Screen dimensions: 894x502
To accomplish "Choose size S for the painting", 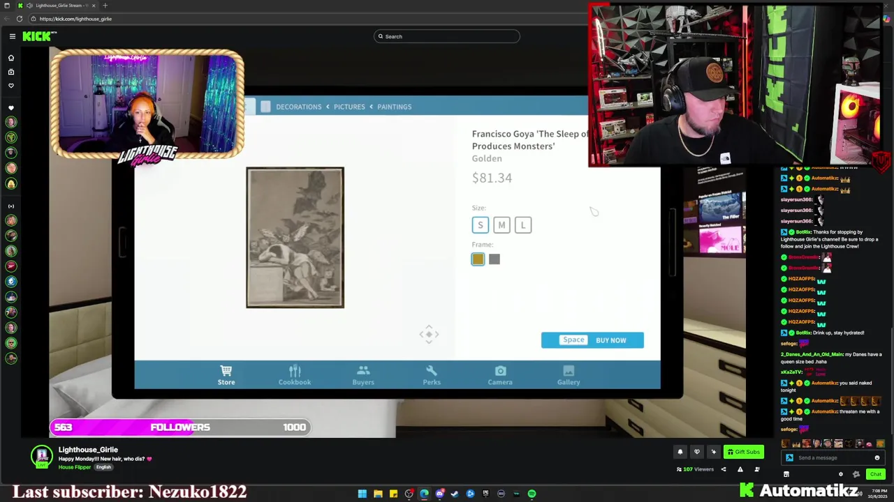I will point(480,225).
